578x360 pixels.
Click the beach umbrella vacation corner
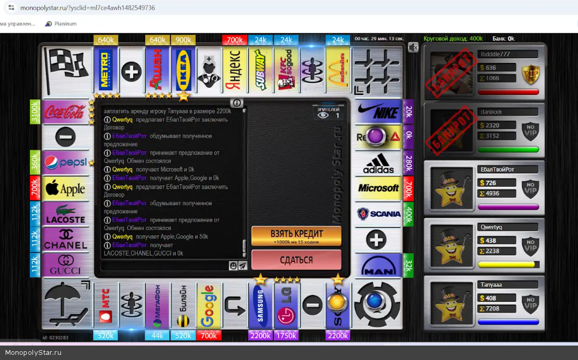coord(66,305)
